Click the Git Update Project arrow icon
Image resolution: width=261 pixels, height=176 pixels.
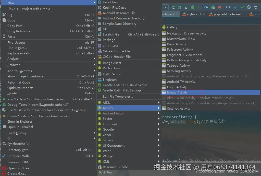(x=235, y=7)
